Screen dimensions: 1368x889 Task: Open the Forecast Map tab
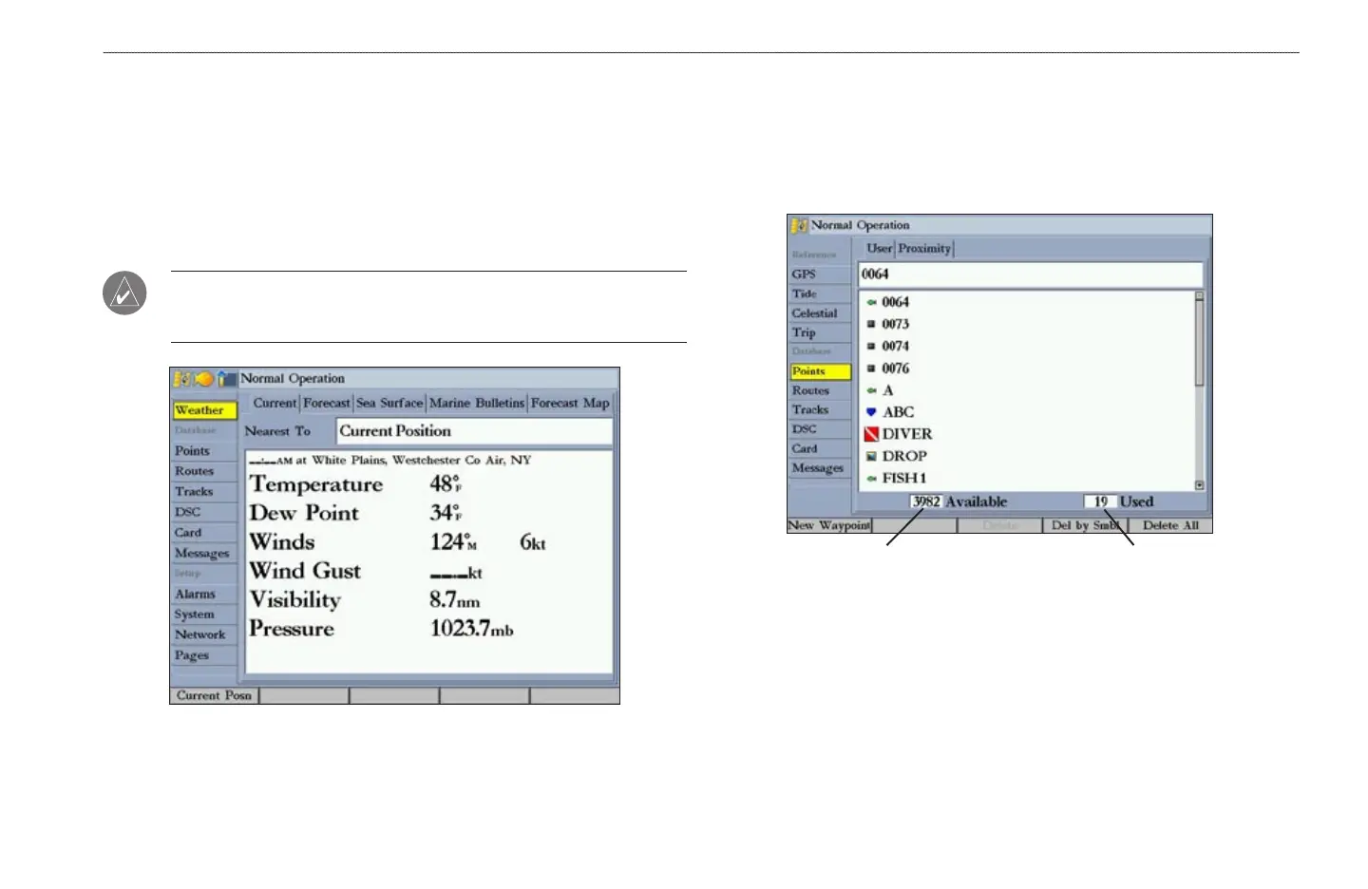pos(570,403)
